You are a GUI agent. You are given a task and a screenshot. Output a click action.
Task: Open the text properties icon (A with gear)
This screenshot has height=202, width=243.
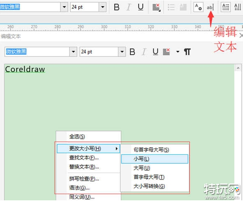tap(198, 7)
